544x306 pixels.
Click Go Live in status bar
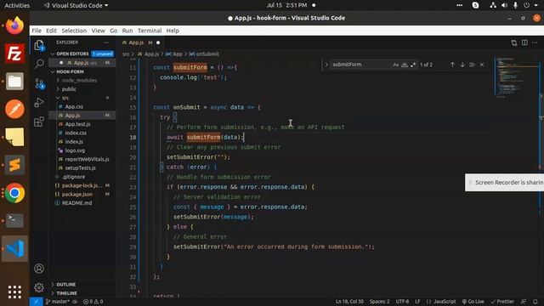[473, 302]
